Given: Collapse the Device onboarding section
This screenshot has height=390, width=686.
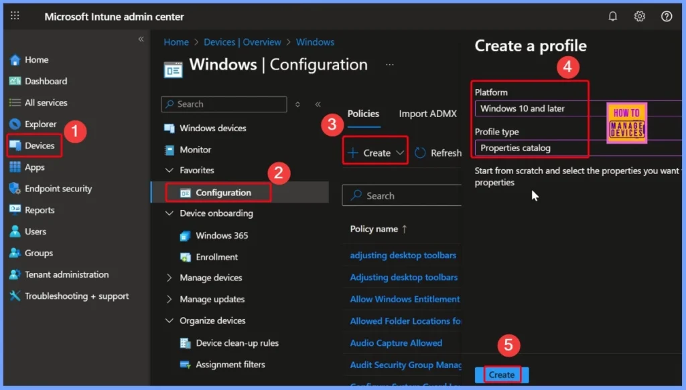Looking at the screenshot, I should [169, 213].
